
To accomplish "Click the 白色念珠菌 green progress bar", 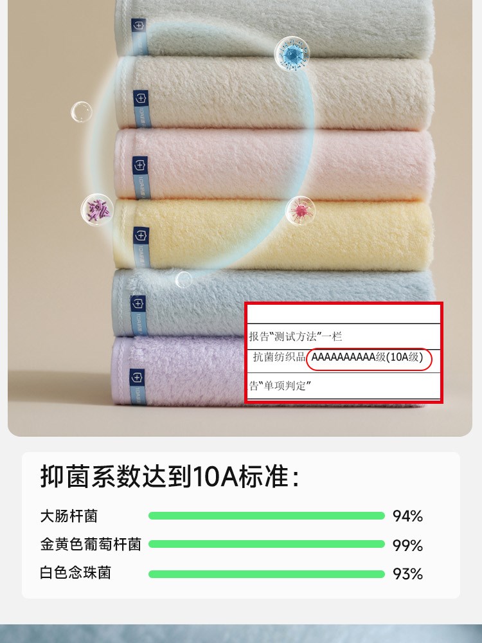I will (267, 574).
